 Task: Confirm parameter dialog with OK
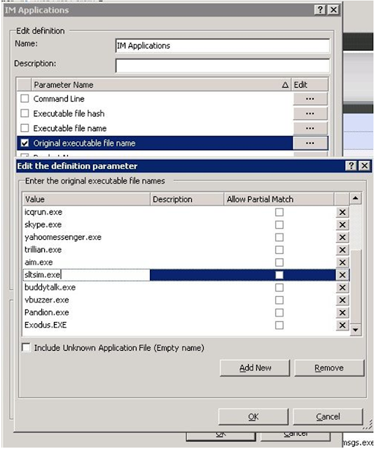254,417
